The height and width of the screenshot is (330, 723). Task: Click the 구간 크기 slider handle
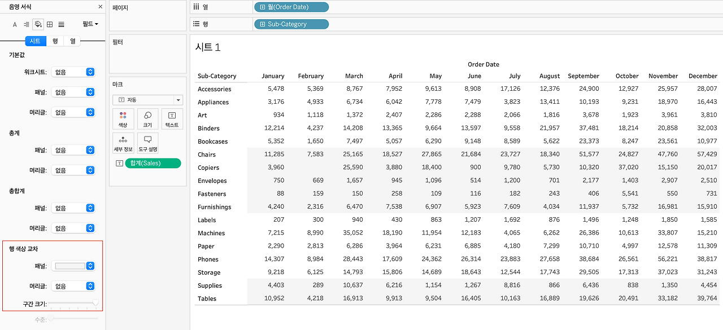[95, 303]
